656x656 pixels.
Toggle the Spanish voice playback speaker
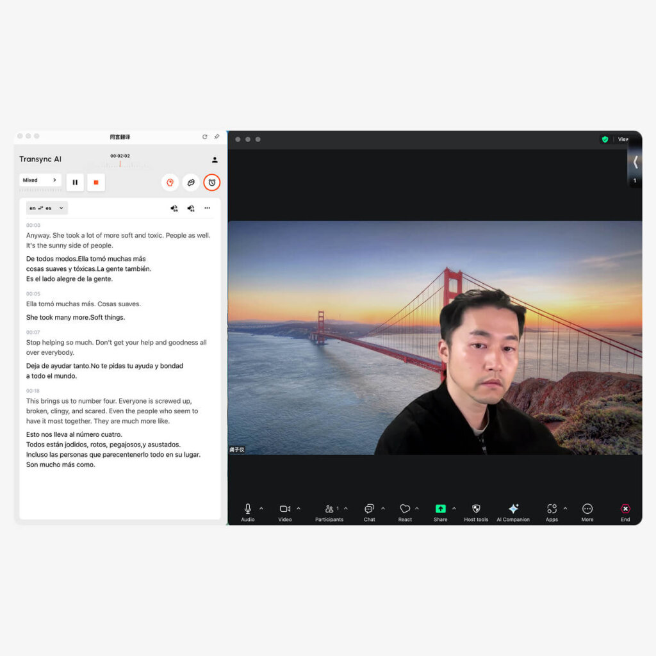(191, 208)
